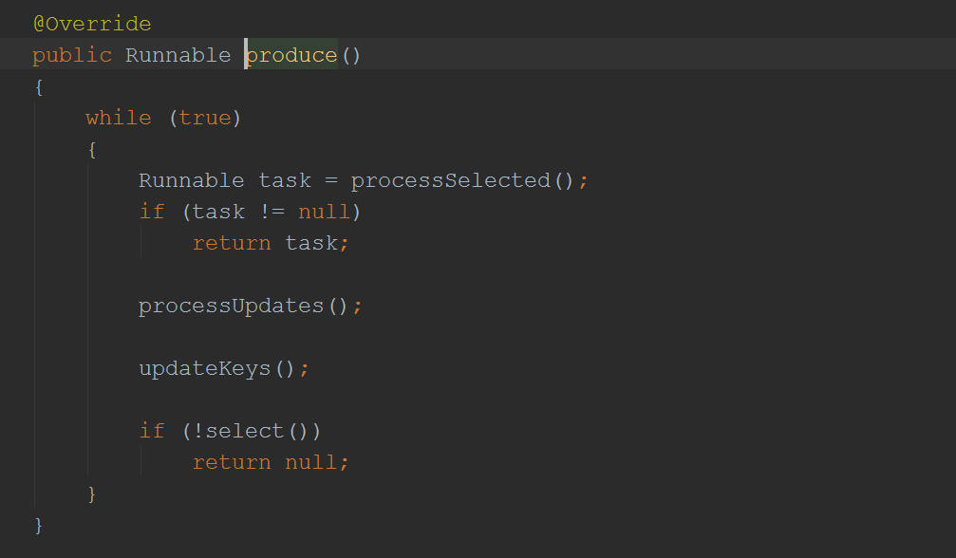This screenshot has height=558, width=956.
Task: Click the task variable in declaration
Action: click(285, 180)
